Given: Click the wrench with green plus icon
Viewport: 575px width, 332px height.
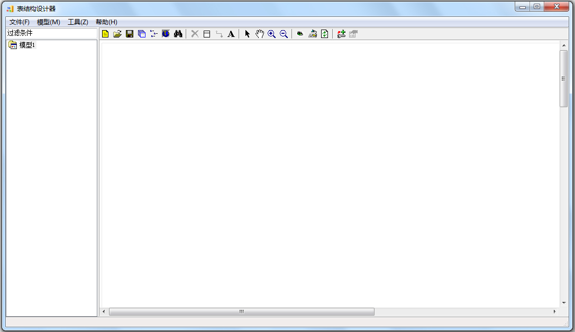Looking at the screenshot, I should click(341, 34).
